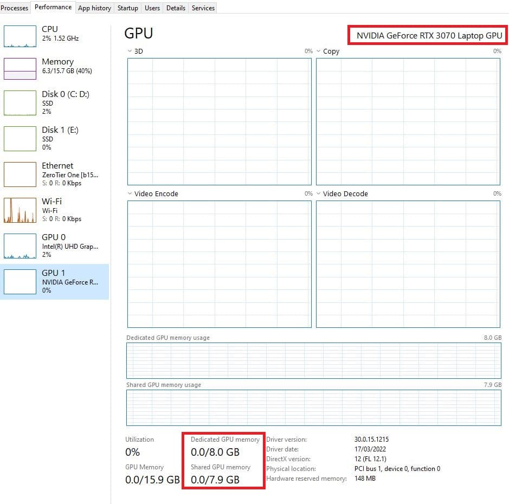Select the Performance tab
Viewport: 509px width, 504px height.
[x=53, y=7]
